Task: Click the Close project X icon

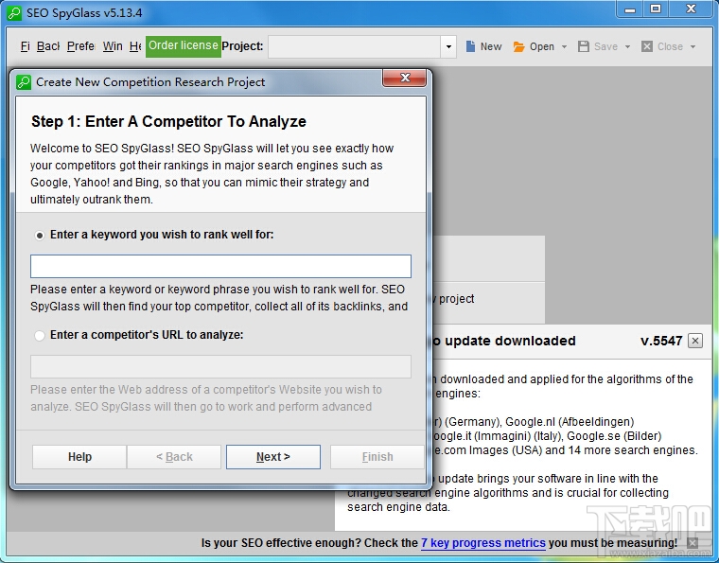Action: tap(647, 46)
